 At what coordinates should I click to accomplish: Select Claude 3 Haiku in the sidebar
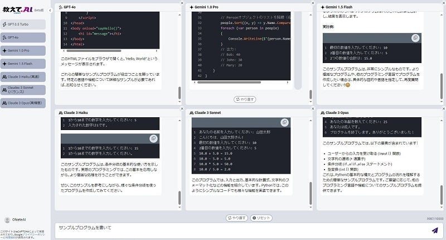point(23,77)
